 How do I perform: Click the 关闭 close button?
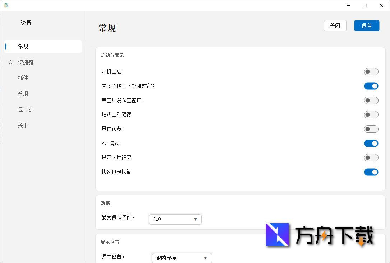click(x=335, y=25)
